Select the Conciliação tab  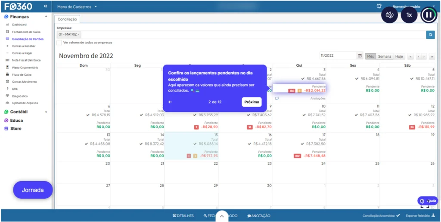click(x=67, y=19)
